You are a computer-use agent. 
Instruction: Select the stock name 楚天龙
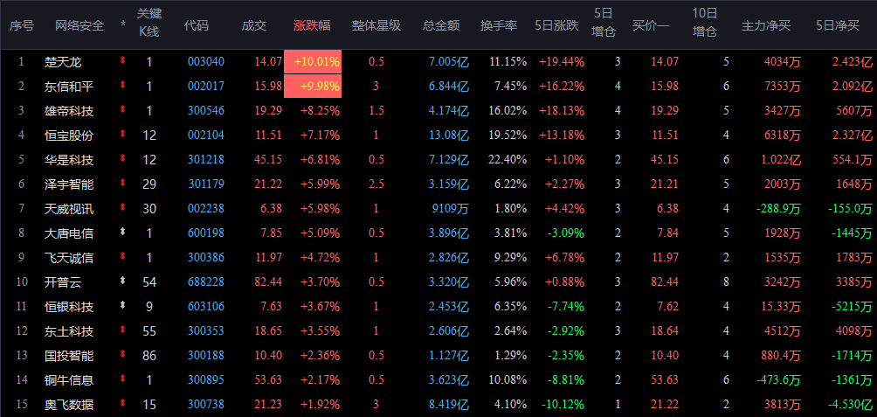click(x=63, y=61)
